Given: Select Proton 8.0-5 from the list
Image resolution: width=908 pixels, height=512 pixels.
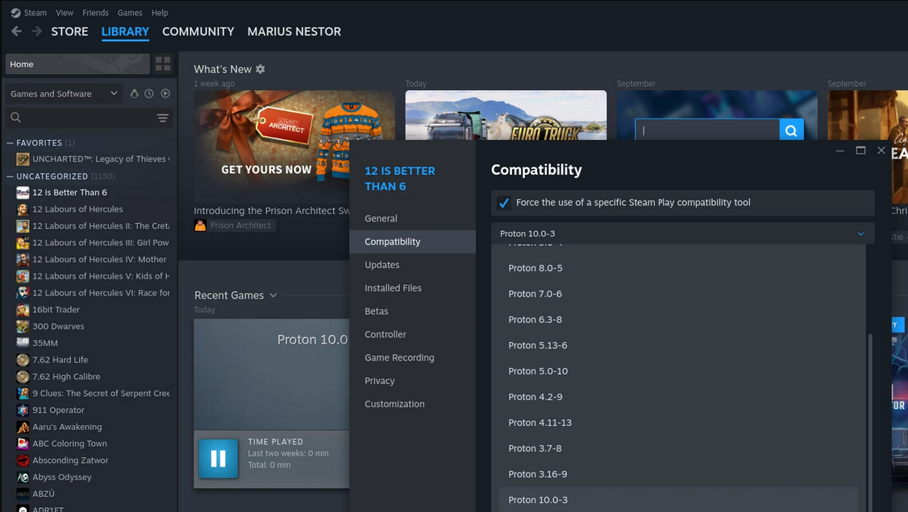Looking at the screenshot, I should pos(535,268).
